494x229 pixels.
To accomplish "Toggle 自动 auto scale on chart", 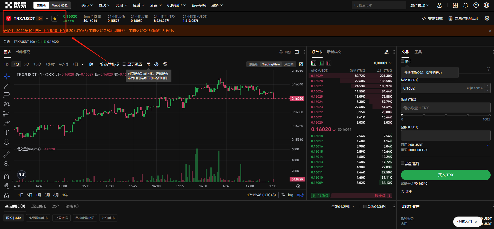I will 300,195.
